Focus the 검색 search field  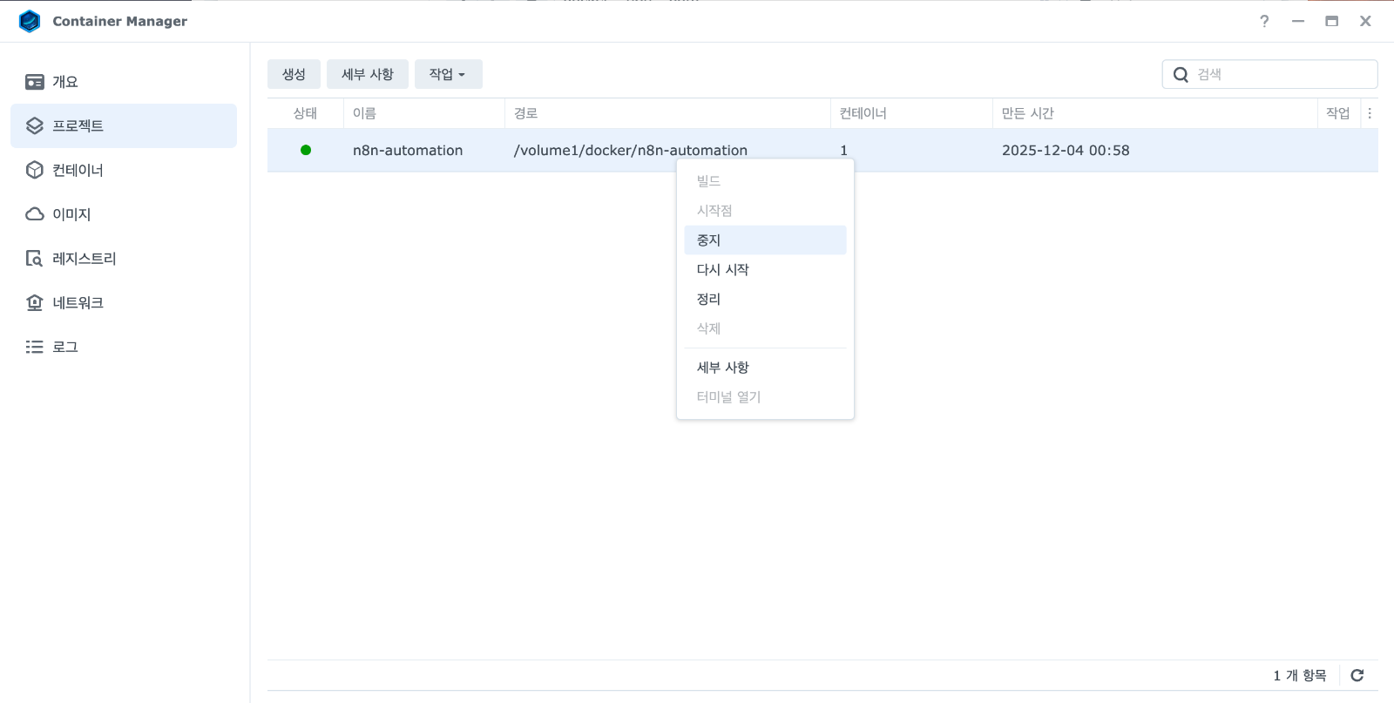[1270, 74]
